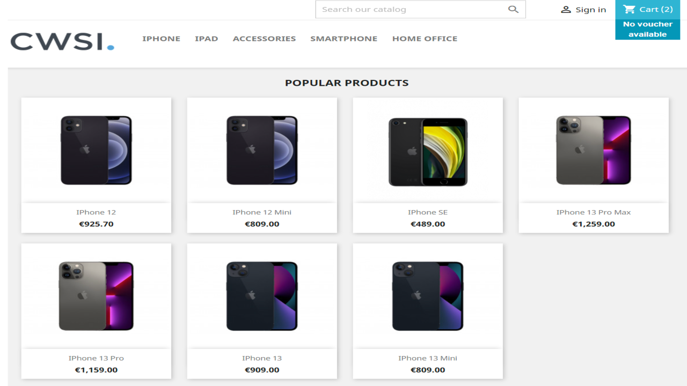Open the IPAD menu
This screenshot has height=386, width=687.
coord(206,39)
